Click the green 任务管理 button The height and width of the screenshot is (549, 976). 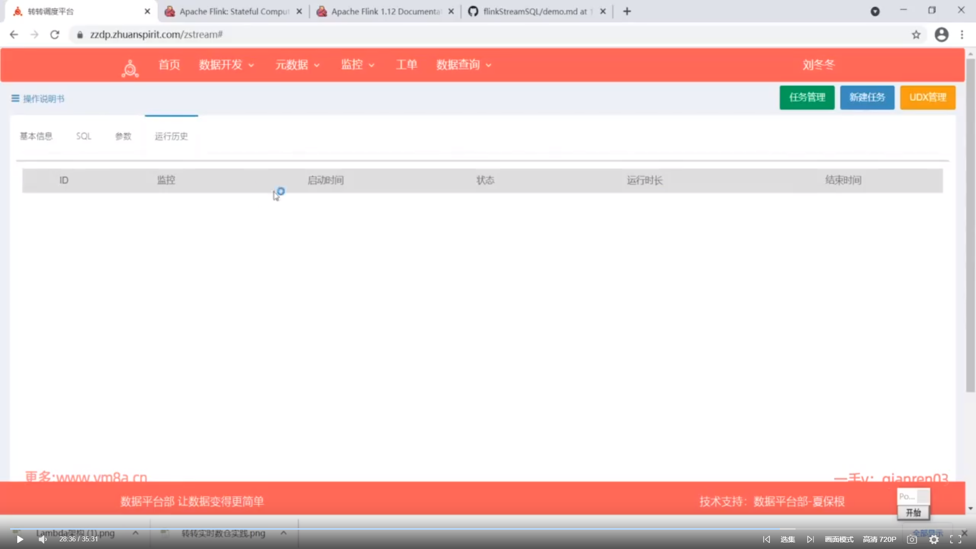point(807,97)
